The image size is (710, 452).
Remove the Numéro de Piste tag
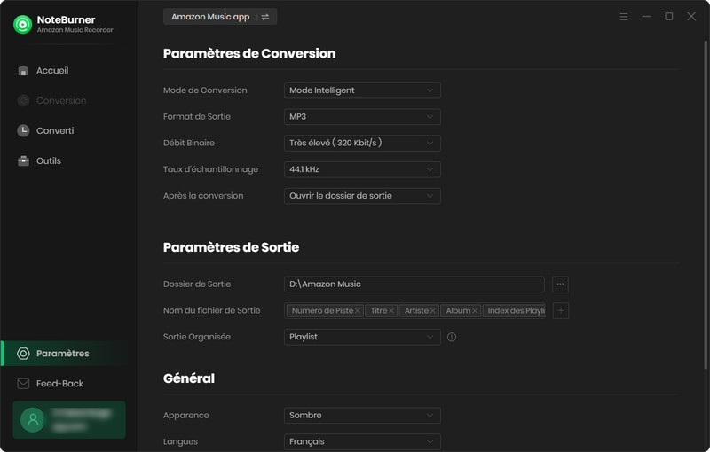tap(358, 311)
